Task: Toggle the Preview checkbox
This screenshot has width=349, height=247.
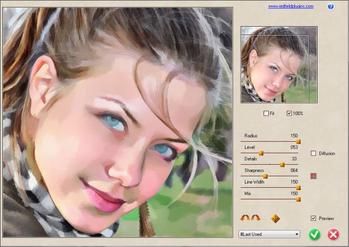Action: (x=314, y=218)
